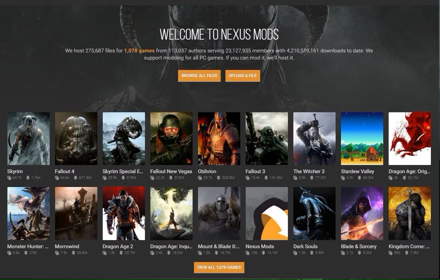Click the Fallout 4 title link
Screen dimensions: 440x280
[64, 172]
